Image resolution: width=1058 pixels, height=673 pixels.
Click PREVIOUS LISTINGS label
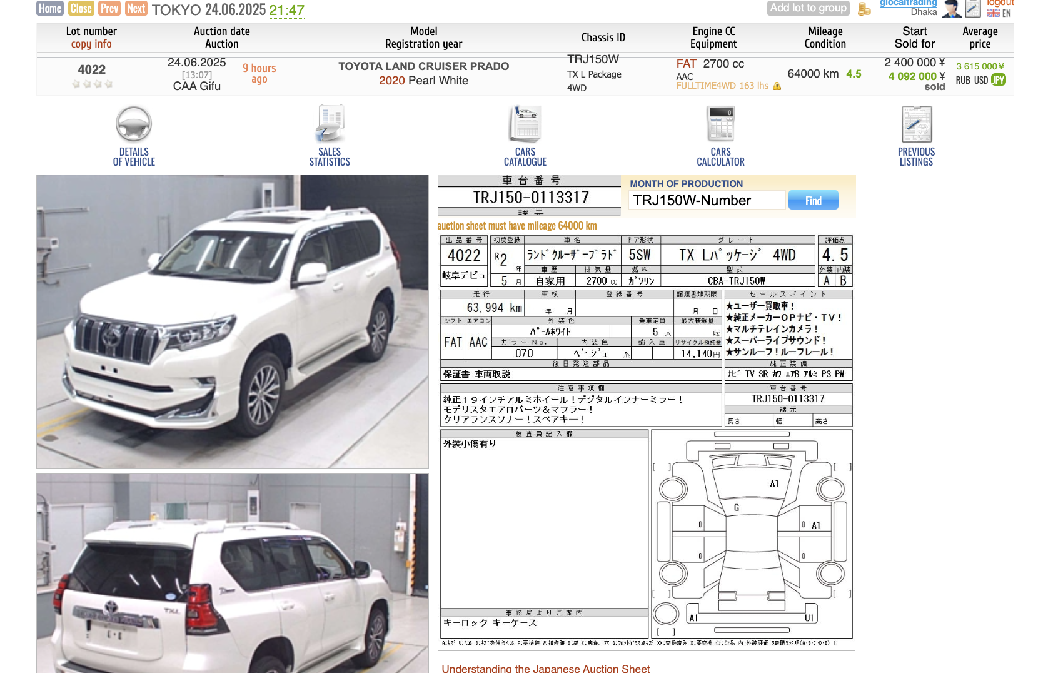(x=917, y=157)
